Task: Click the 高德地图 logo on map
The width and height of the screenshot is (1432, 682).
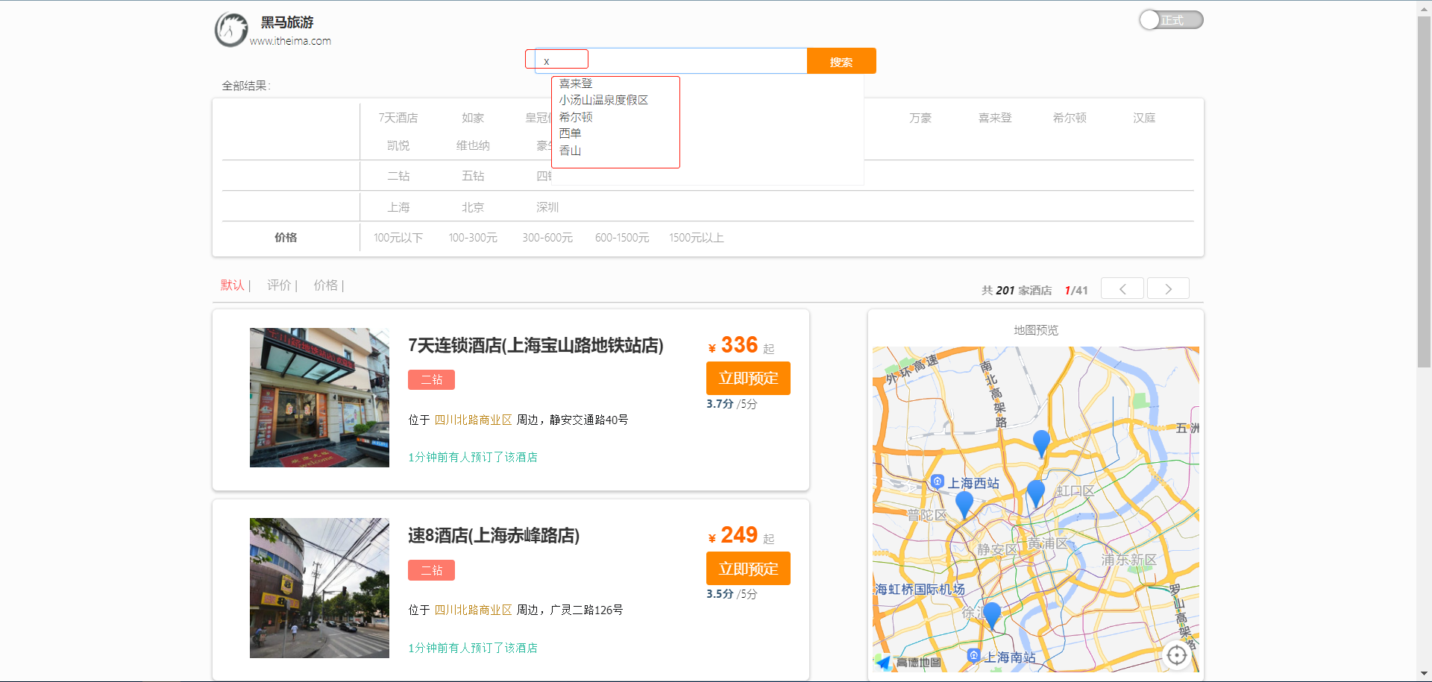Action: point(908,662)
